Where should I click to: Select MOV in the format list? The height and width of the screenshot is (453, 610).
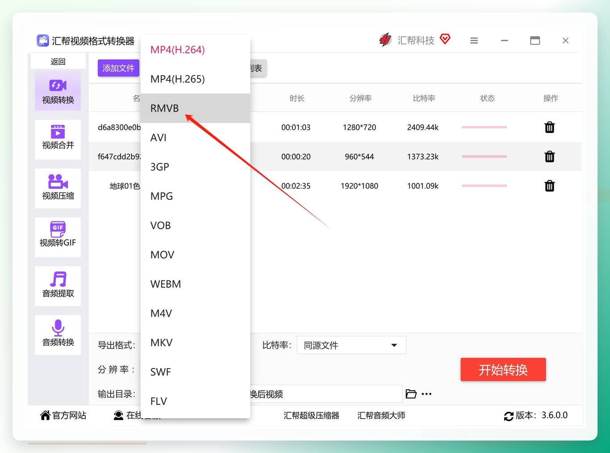tap(195, 255)
